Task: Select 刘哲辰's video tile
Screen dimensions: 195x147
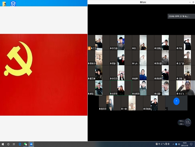Action: (x=143, y=88)
